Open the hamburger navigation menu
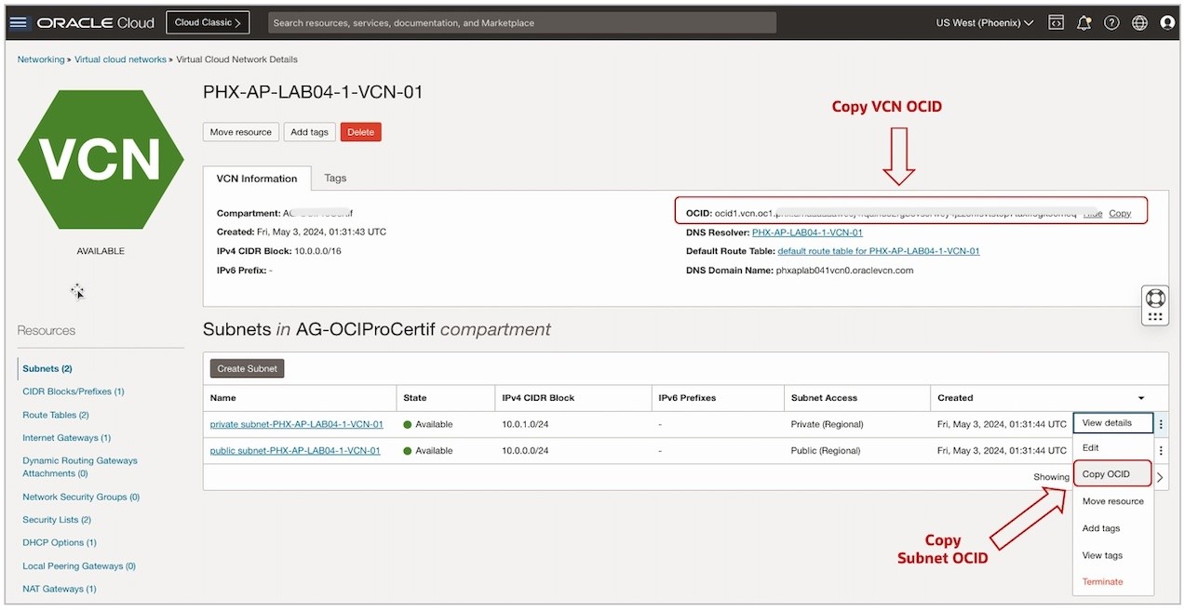The width and height of the screenshot is (1185, 611). [18, 22]
